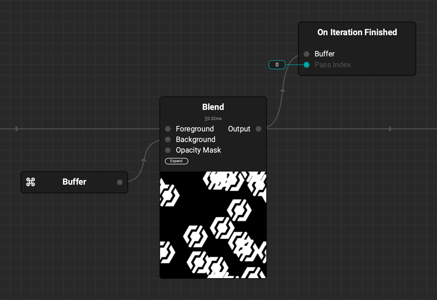This screenshot has width=437, height=300.
Task: Click the Buffer input socket on On Iteration Finished
Action: click(x=307, y=54)
